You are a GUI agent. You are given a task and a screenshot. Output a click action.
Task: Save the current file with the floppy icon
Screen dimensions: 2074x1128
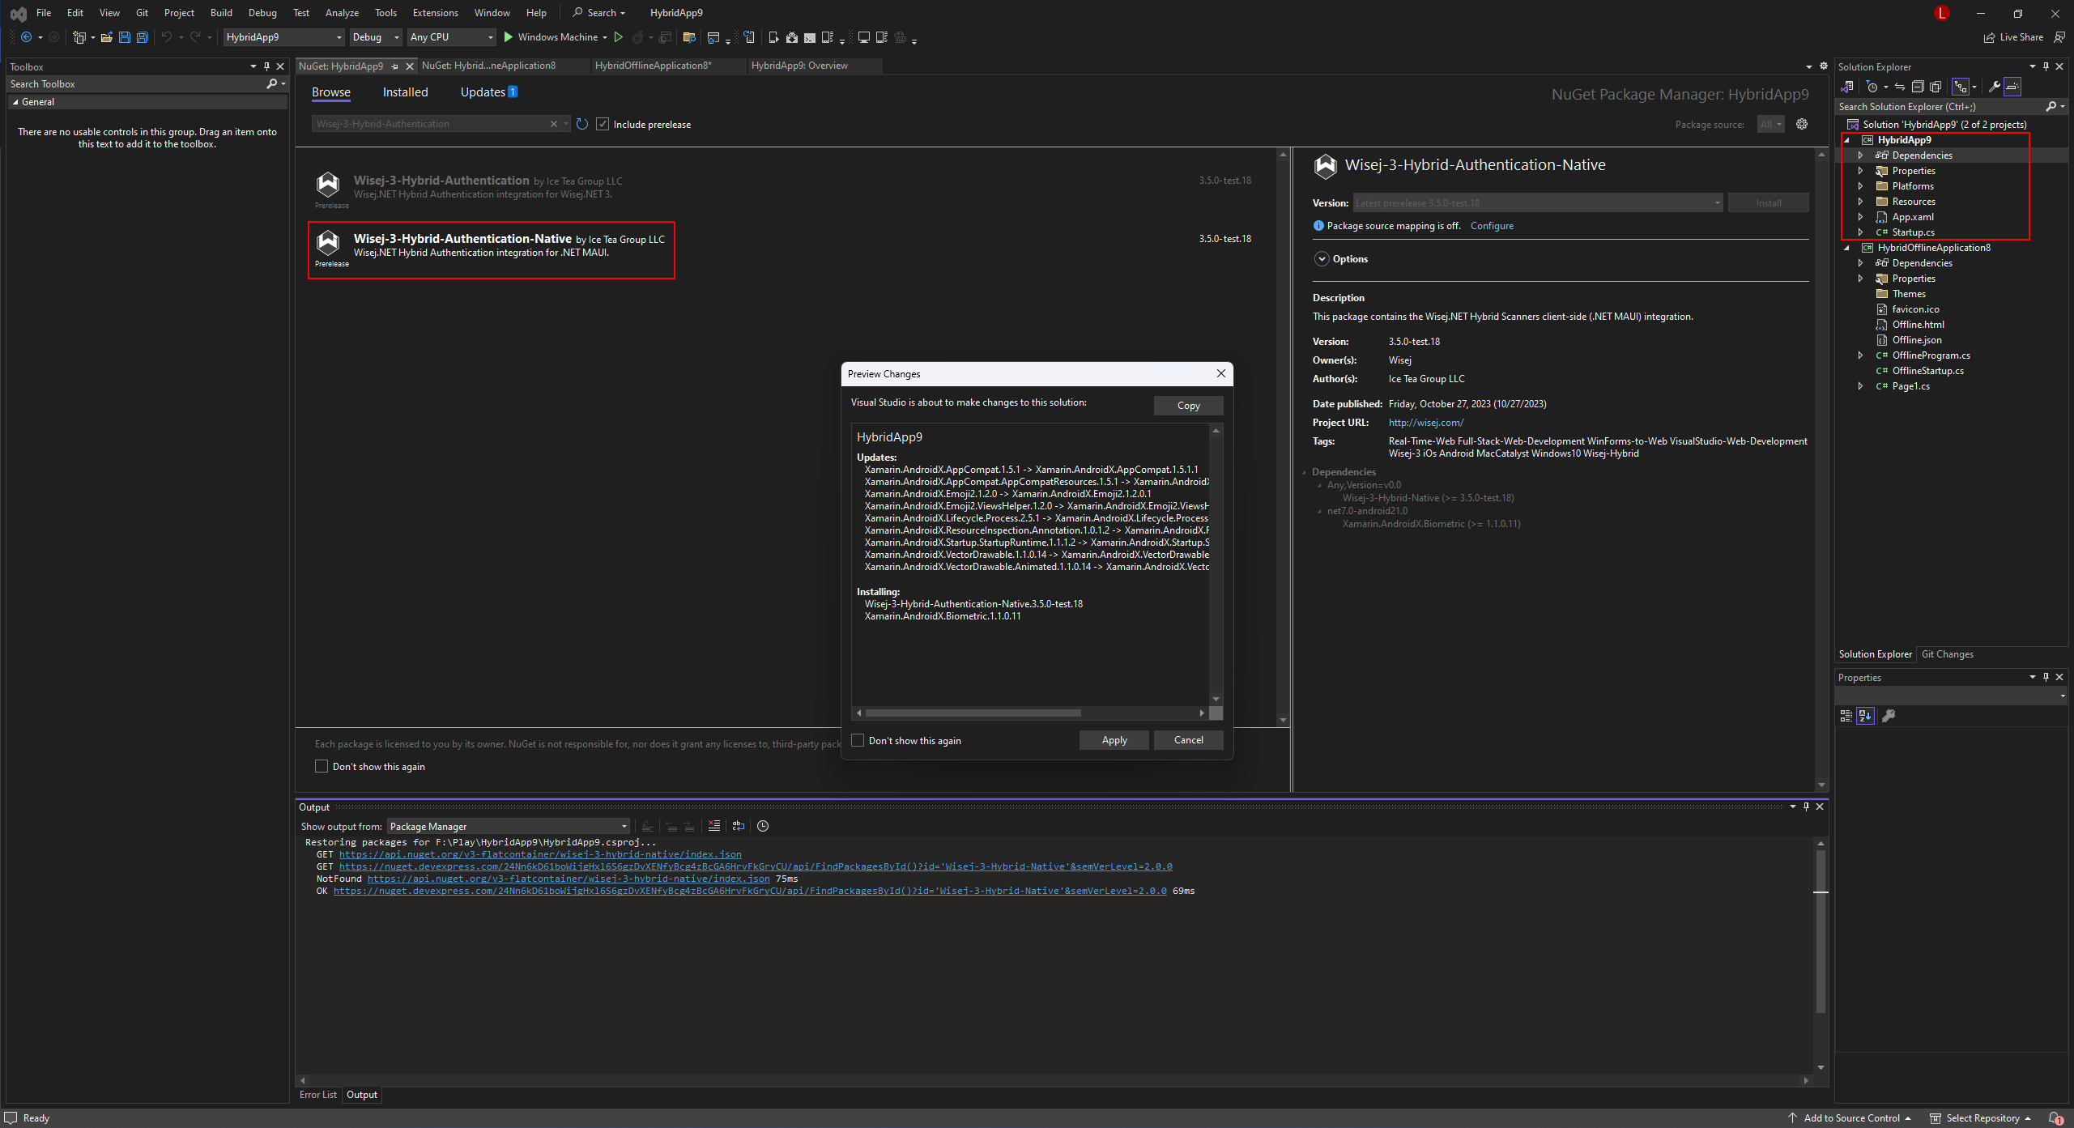coord(125,37)
